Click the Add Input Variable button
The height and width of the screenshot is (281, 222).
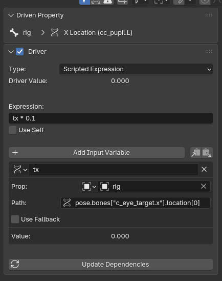(x=97, y=153)
